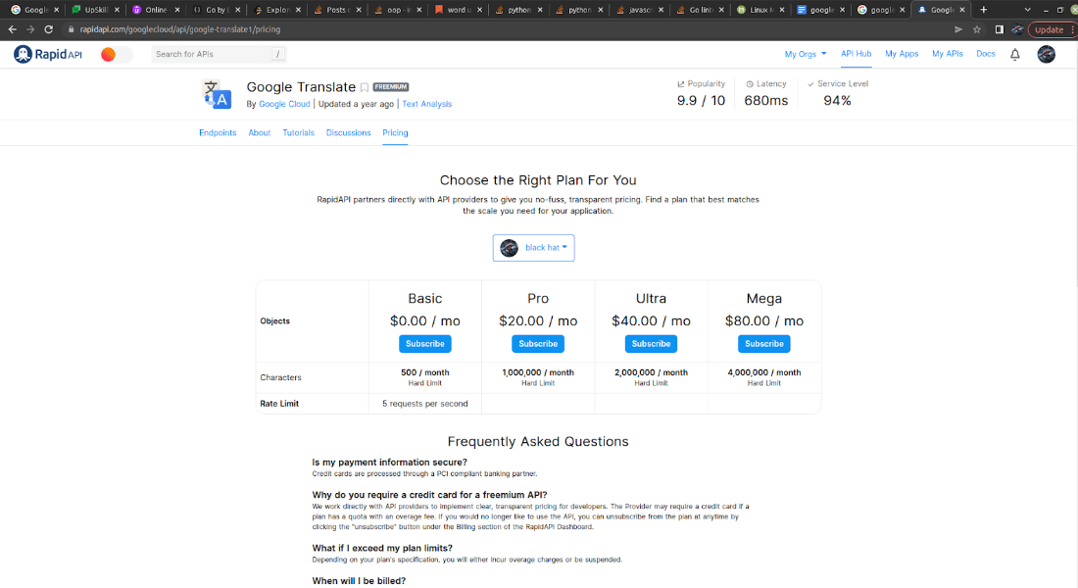Close the word browser tab

tap(480, 10)
